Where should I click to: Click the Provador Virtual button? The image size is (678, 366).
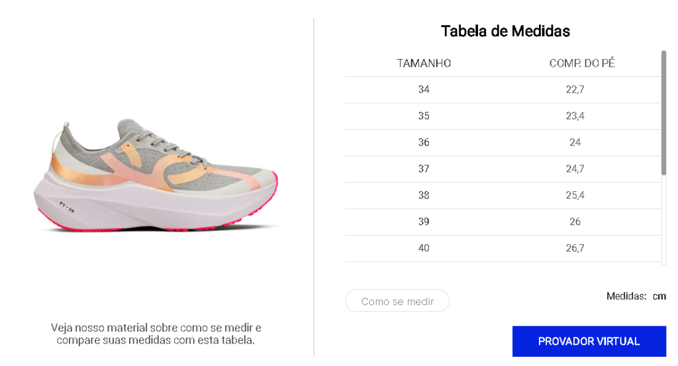point(589,342)
